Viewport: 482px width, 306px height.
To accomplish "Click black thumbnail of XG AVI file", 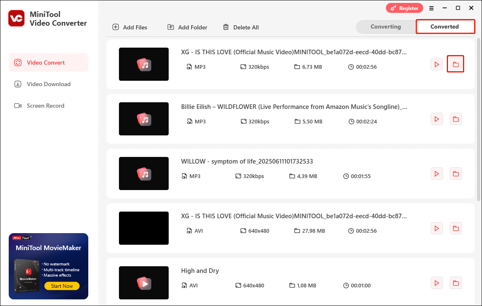I will click(144, 228).
